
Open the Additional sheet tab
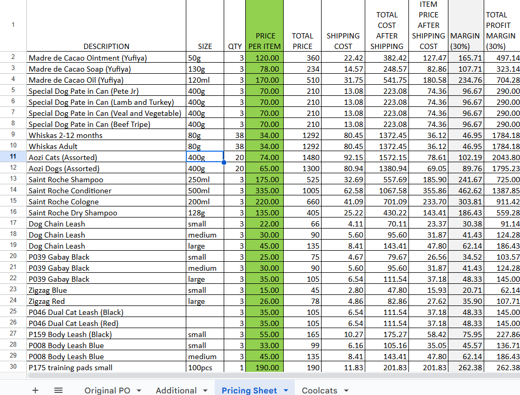click(x=176, y=390)
